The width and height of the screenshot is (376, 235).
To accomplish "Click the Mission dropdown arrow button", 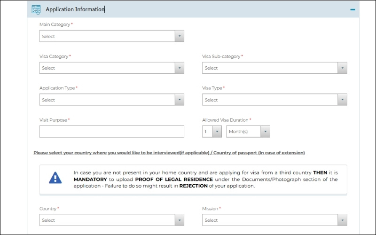I will pyautogui.click(x=342, y=220).
